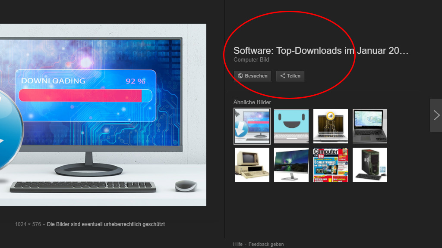The width and height of the screenshot is (442, 248).
Task: Open the Computer Bild source link
Action: (251, 59)
